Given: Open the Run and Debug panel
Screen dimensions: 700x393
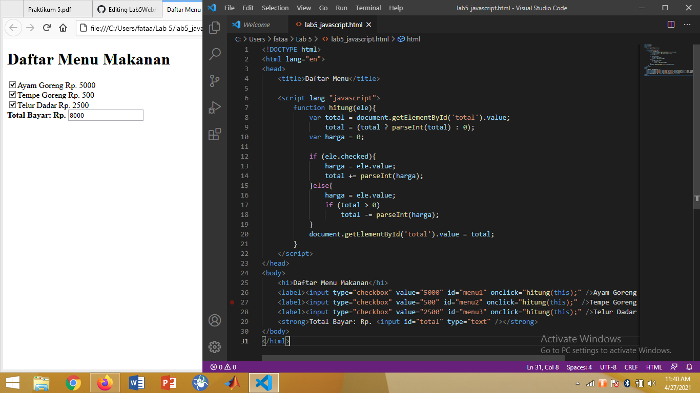Looking at the screenshot, I should tap(215, 107).
